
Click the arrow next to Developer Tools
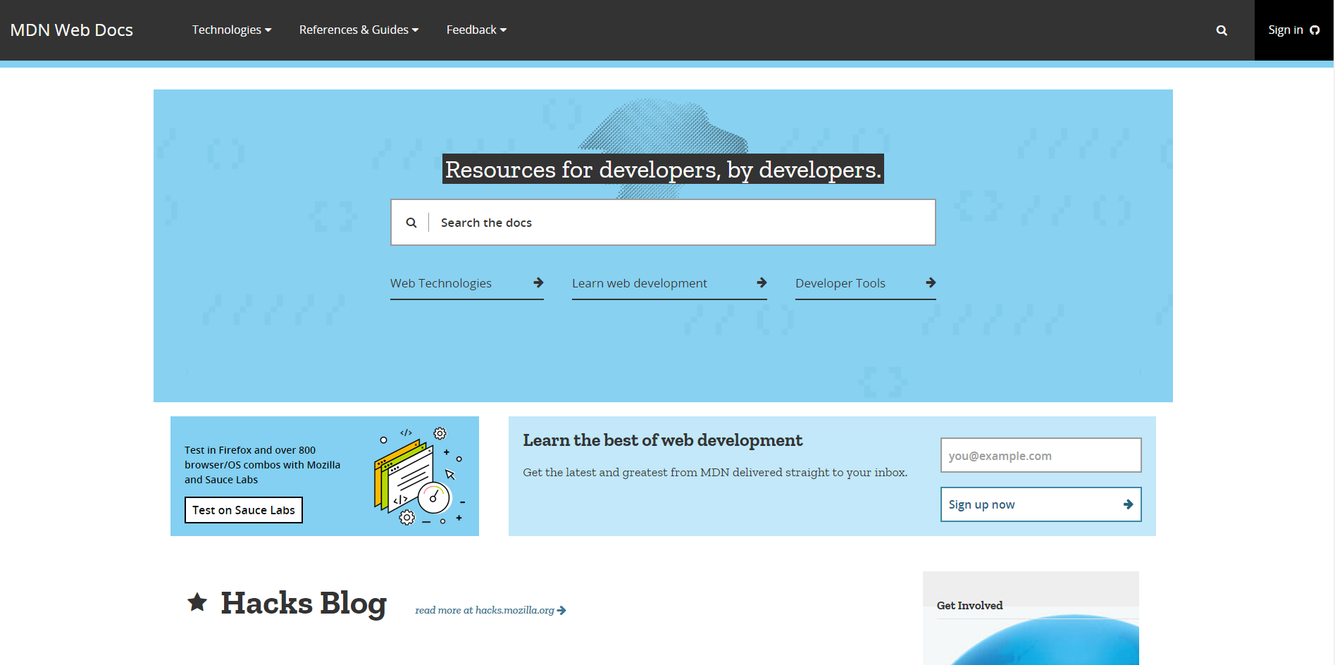(931, 282)
